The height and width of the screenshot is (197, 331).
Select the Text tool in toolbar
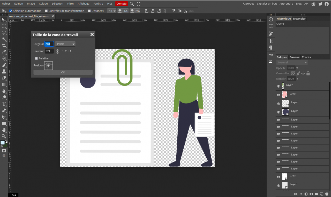coord(4,104)
